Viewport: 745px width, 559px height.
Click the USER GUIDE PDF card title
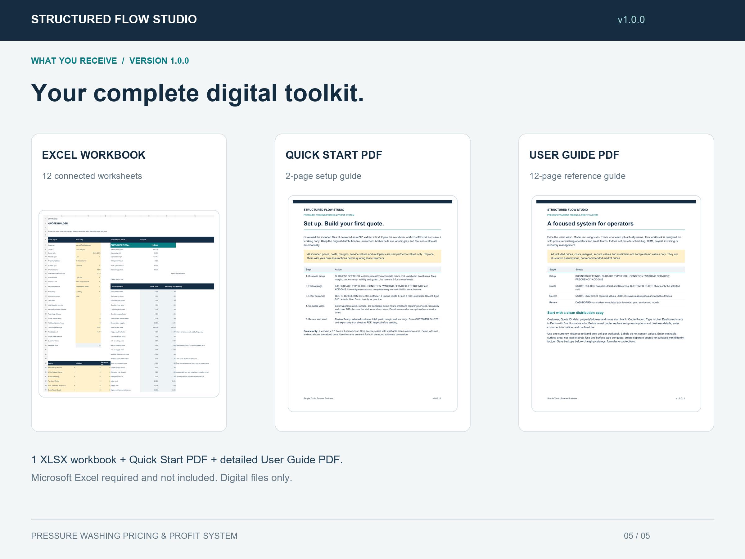[x=574, y=155]
